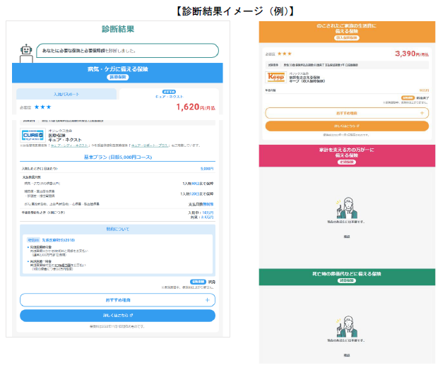This screenshot has height=370, width=445.
Task: Click the 5,000円 daily amount value
Action: click(x=206, y=169)
